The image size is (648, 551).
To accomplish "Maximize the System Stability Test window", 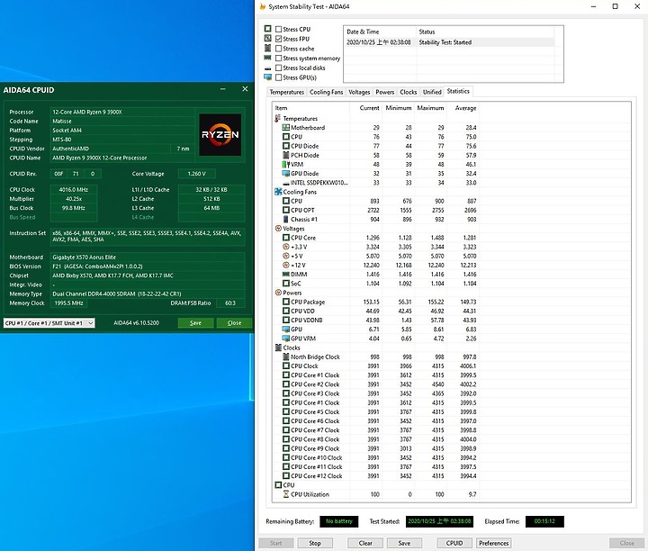I will tap(615, 6).
